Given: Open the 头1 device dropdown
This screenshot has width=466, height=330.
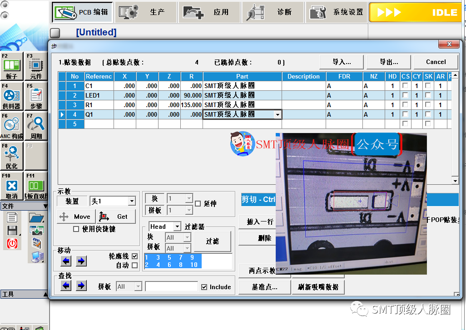Looking at the screenshot, I should 132,201.
